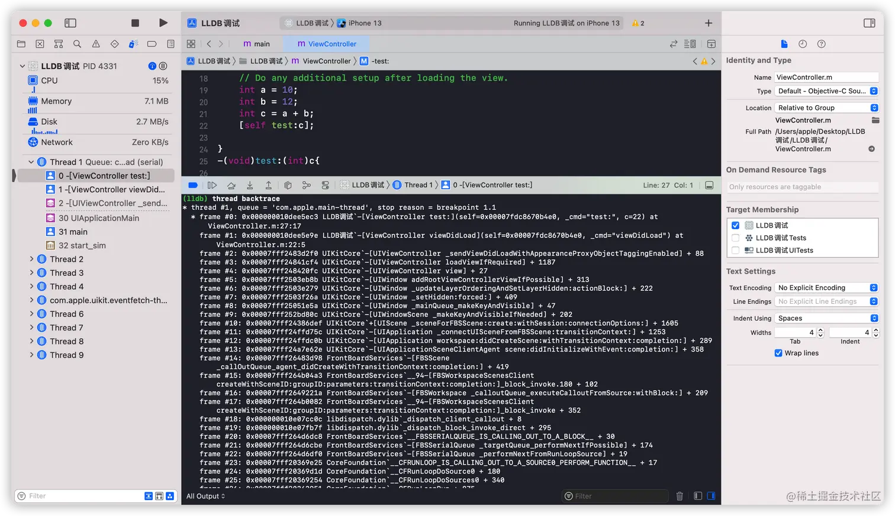Check LLDB调试Tests target membership
The width and height of the screenshot is (895, 516).
[x=735, y=238]
